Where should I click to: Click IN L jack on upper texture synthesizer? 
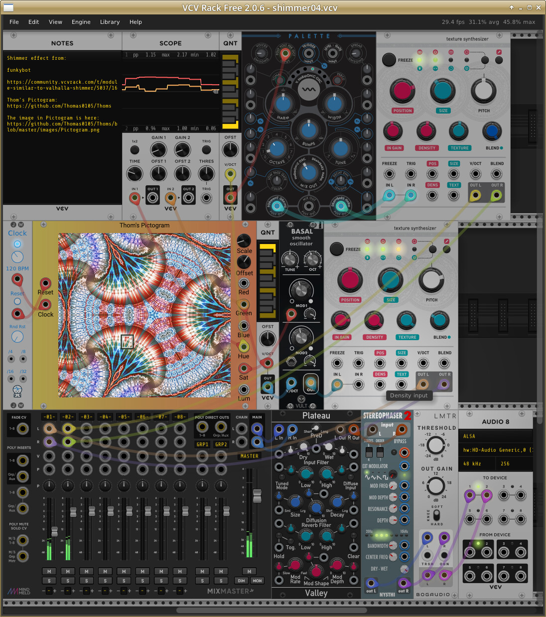point(389,195)
